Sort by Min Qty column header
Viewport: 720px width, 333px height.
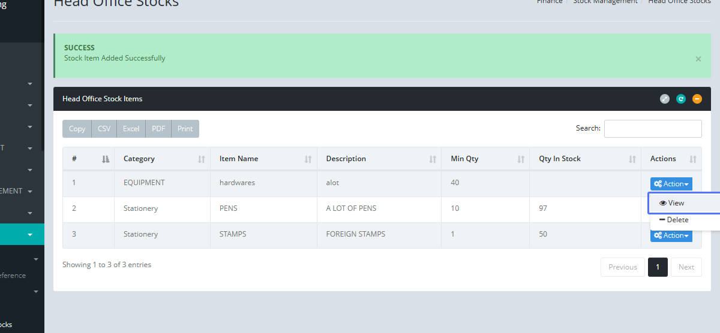pos(485,159)
